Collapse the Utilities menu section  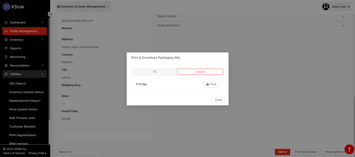coord(42,74)
